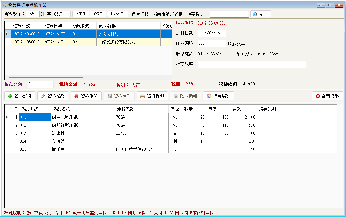Increase the year with the up arrow
346x217 pixels.
41,12
